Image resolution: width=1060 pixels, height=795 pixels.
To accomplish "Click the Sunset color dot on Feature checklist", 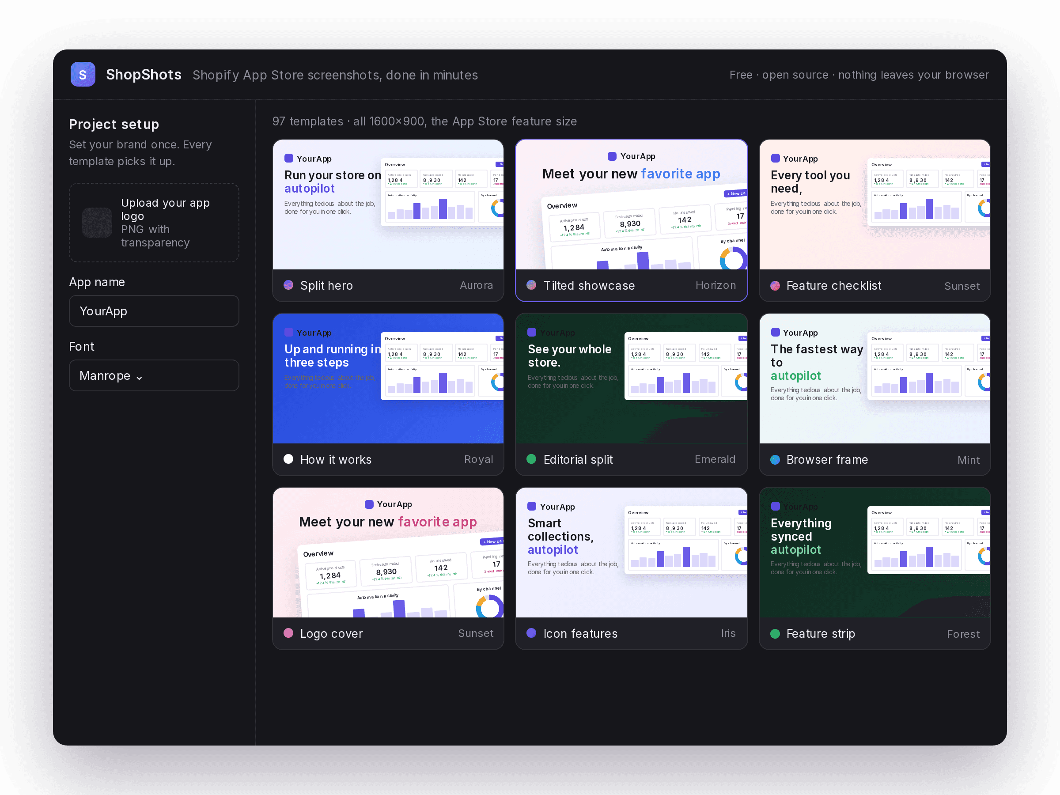I will (775, 286).
